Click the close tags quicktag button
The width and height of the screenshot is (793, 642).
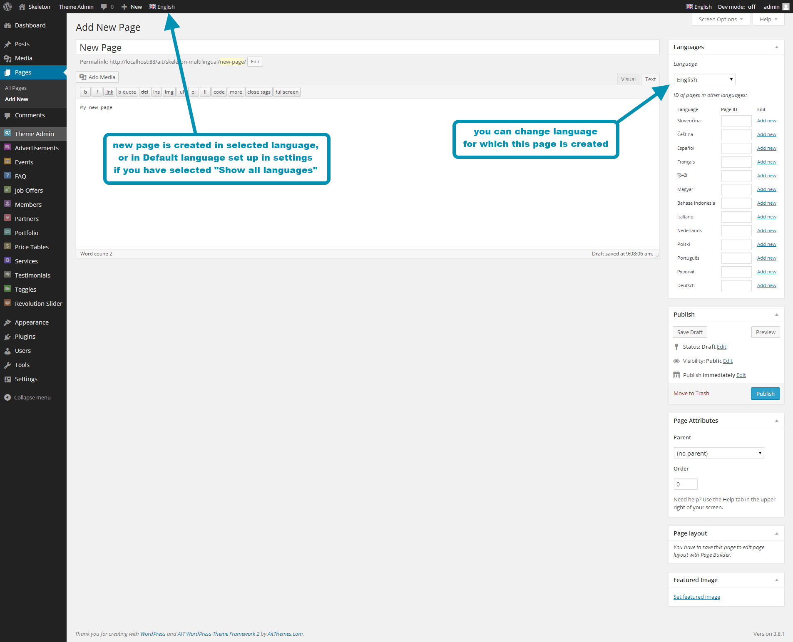click(259, 92)
